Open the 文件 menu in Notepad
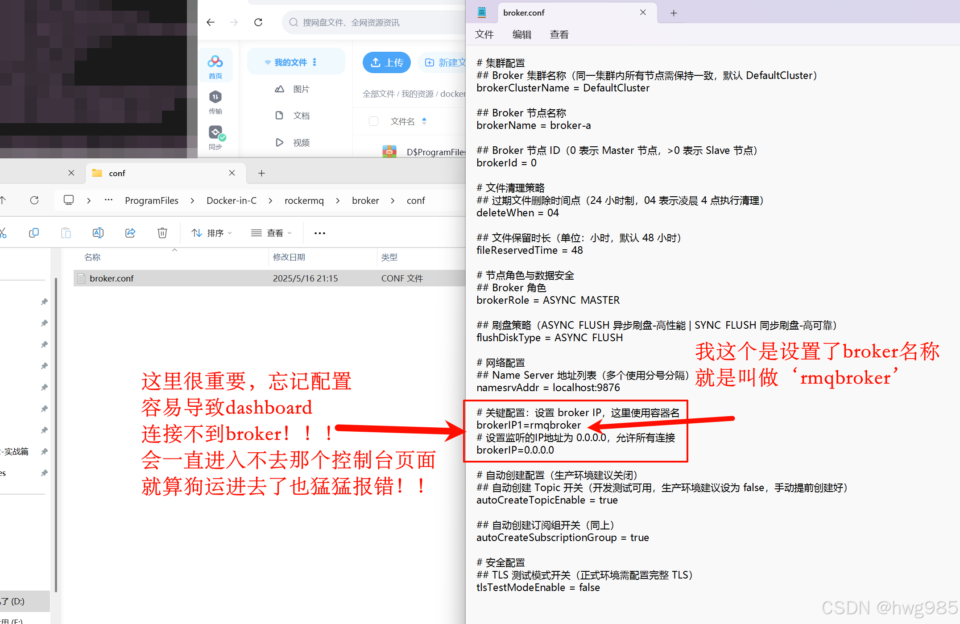The image size is (960, 624). pos(484,34)
